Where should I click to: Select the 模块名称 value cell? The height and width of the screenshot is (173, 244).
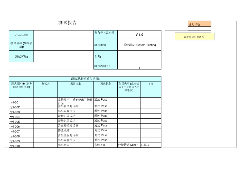click(64, 45)
